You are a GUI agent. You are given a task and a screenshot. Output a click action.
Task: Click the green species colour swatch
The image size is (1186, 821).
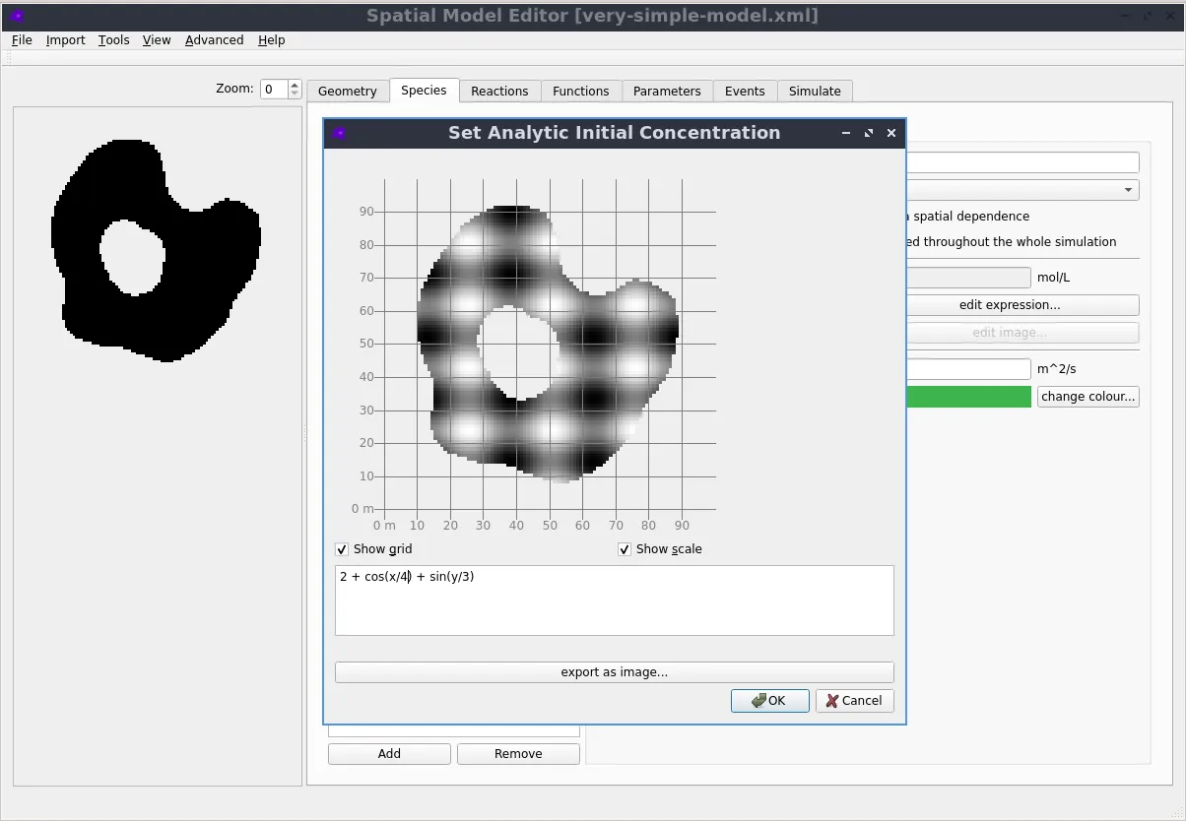point(968,397)
